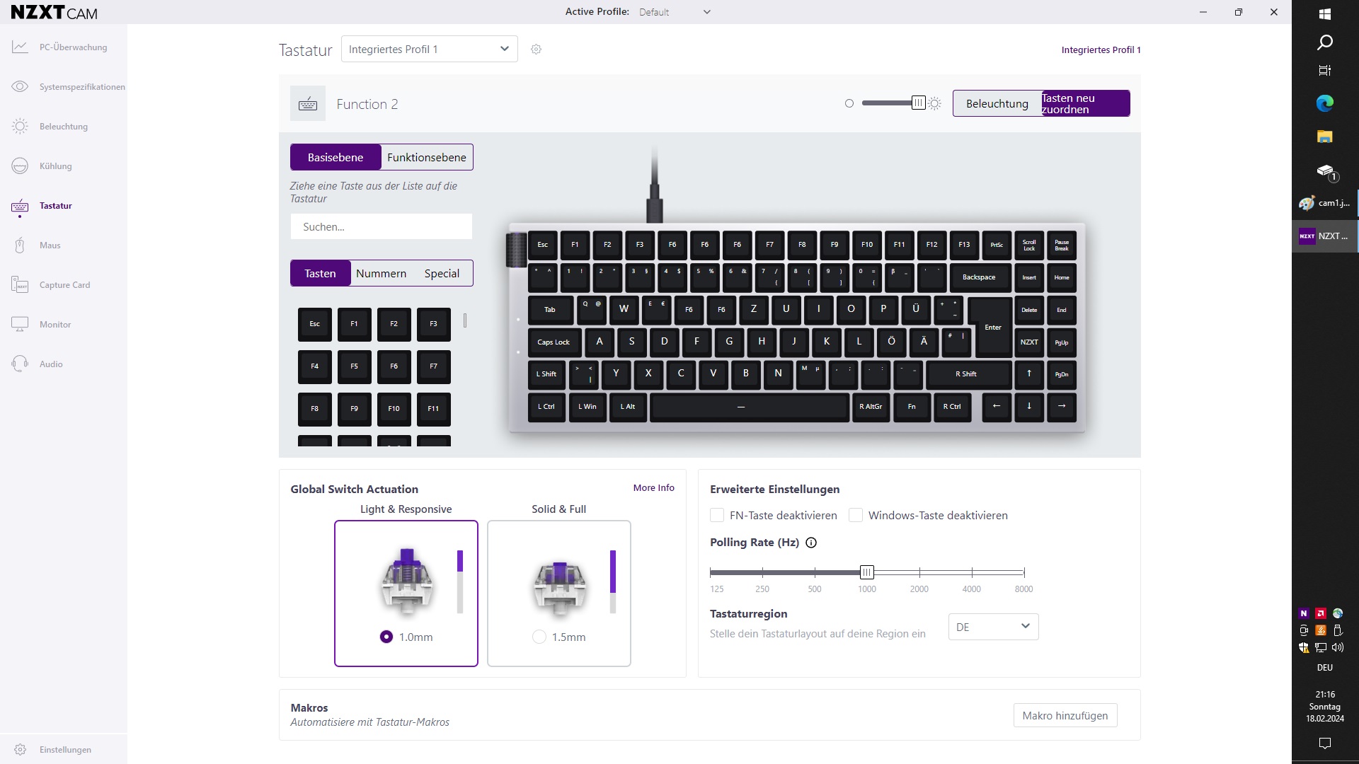Enable FN-Taste deaktivieren checkbox
Viewport: 1359px width, 764px height.
(x=717, y=515)
